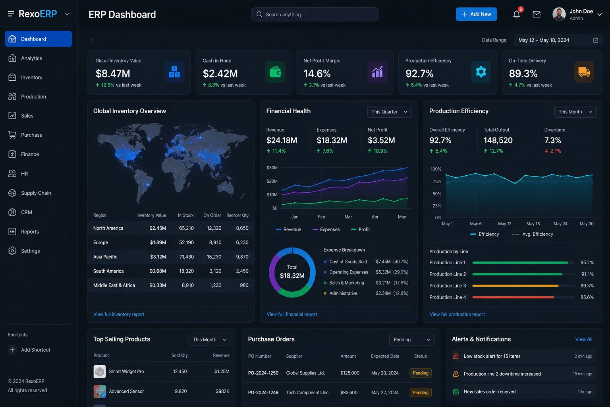610x407 pixels.
Task: Expand the Financial Health This Quarter dropdown
Action: click(x=389, y=112)
